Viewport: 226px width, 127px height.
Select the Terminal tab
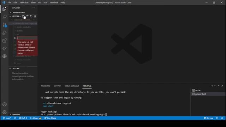click(x=87, y=86)
